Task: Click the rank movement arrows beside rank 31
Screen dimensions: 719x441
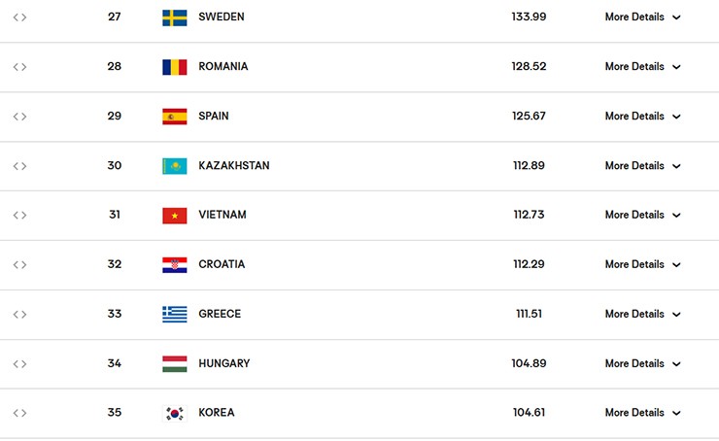Action: click(19, 216)
